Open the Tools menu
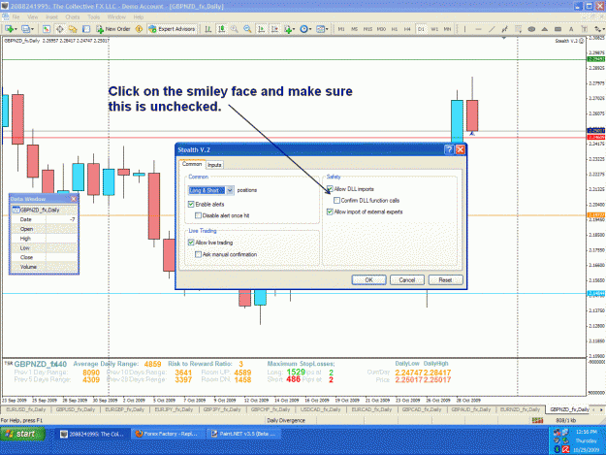This screenshot has width=606, height=455. (93, 17)
